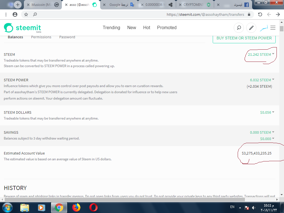The width and height of the screenshot is (284, 213).
Task: Click the $3,275,433,235.25 account value
Action: coord(257,153)
